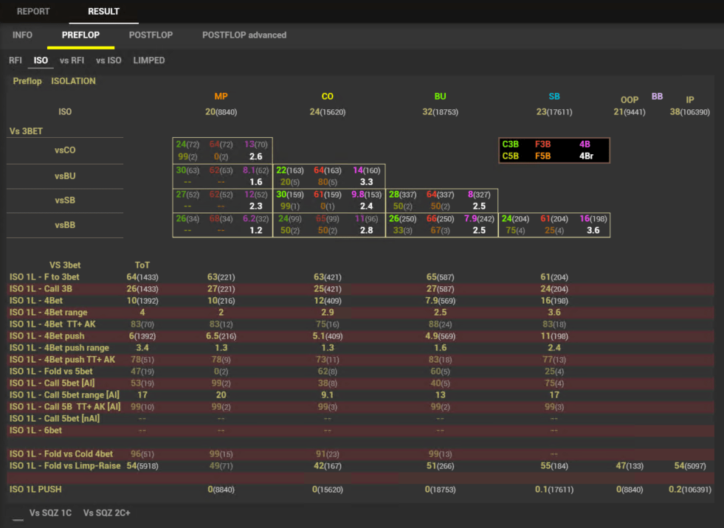Click the ISO 1L - Fold vs 5bet row

(x=361, y=372)
